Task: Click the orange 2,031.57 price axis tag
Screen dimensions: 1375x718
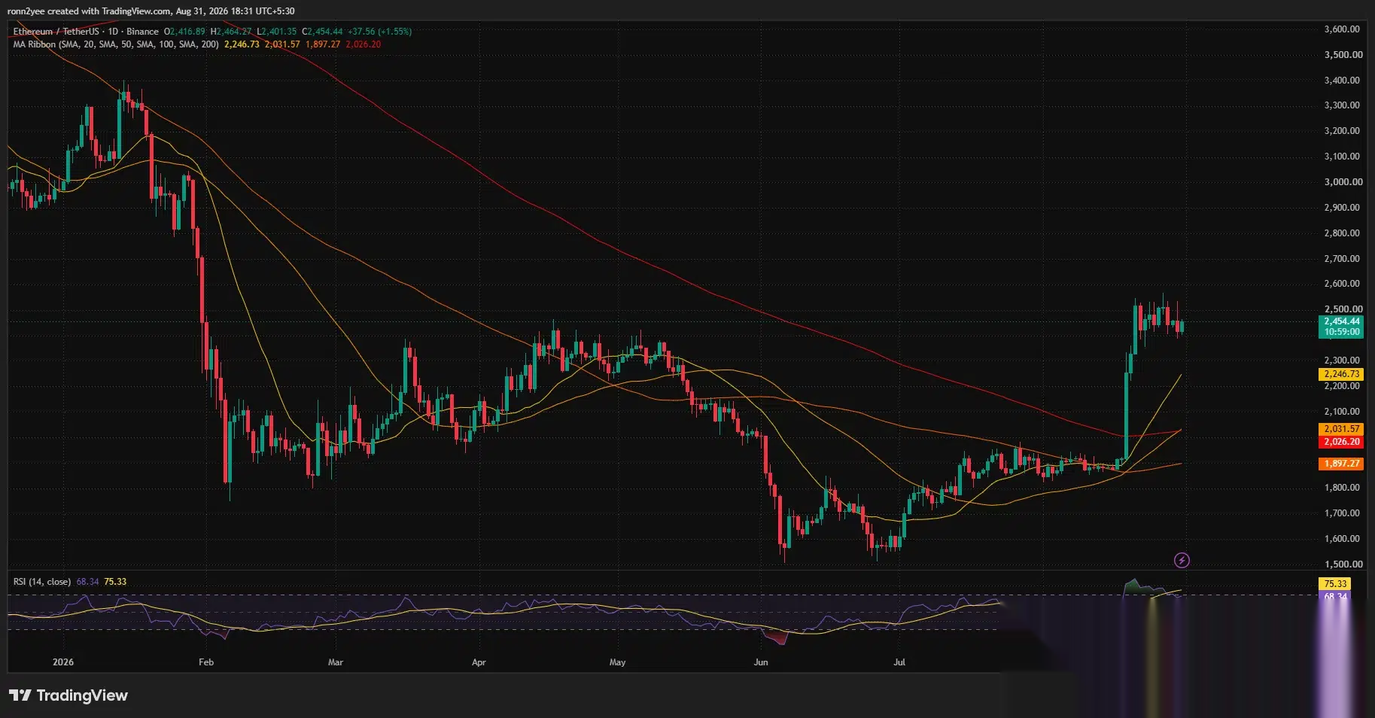Action: pos(1341,429)
